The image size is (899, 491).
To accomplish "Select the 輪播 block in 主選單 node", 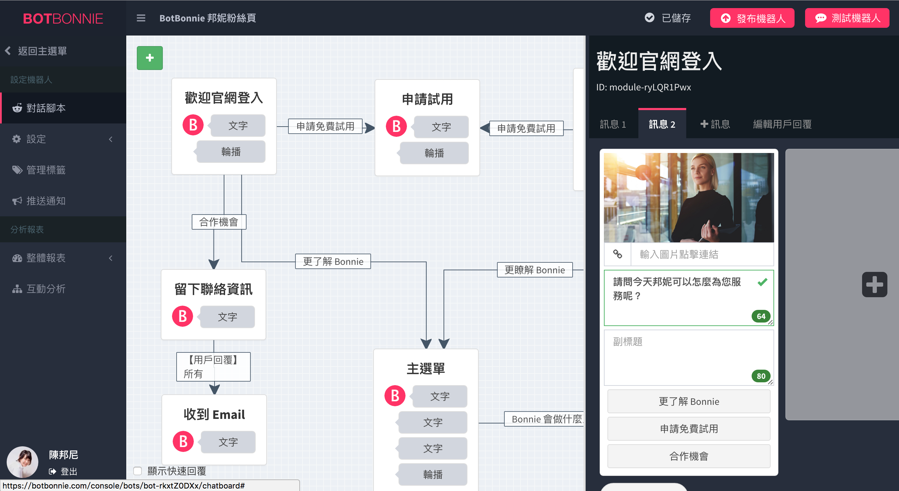I will (433, 474).
